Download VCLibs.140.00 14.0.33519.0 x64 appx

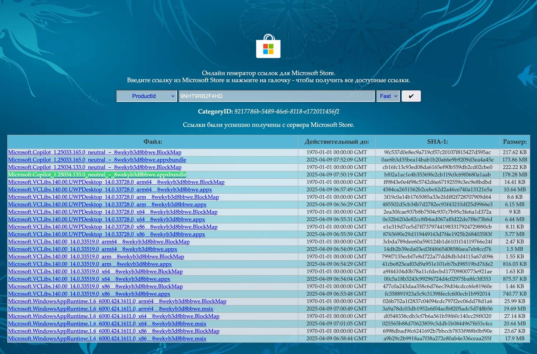[89, 279]
